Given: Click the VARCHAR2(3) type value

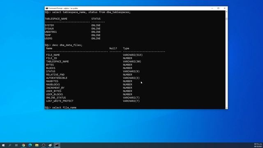Looking at the screenshot, I should pyautogui.click(x=131, y=78).
